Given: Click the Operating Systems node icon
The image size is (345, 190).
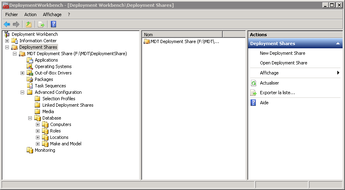Looking at the screenshot, I should click(x=30, y=66).
